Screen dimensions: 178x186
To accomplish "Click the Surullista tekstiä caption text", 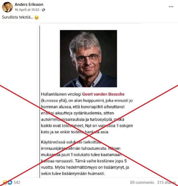I will click(x=17, y=17).
